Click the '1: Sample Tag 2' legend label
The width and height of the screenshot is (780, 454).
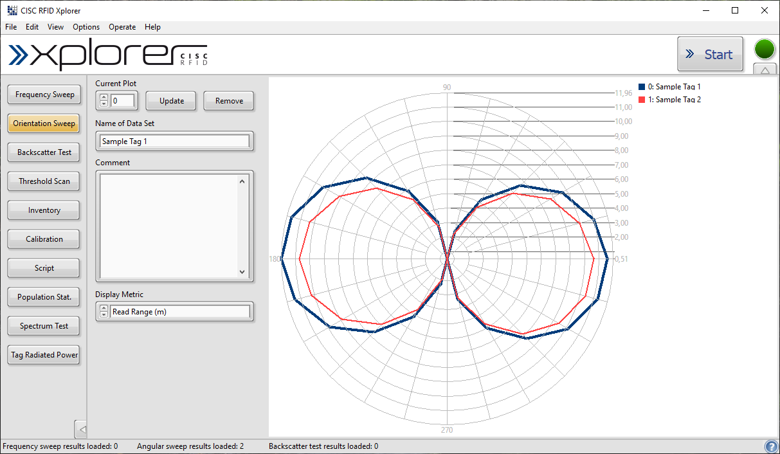tap(674, 100)
